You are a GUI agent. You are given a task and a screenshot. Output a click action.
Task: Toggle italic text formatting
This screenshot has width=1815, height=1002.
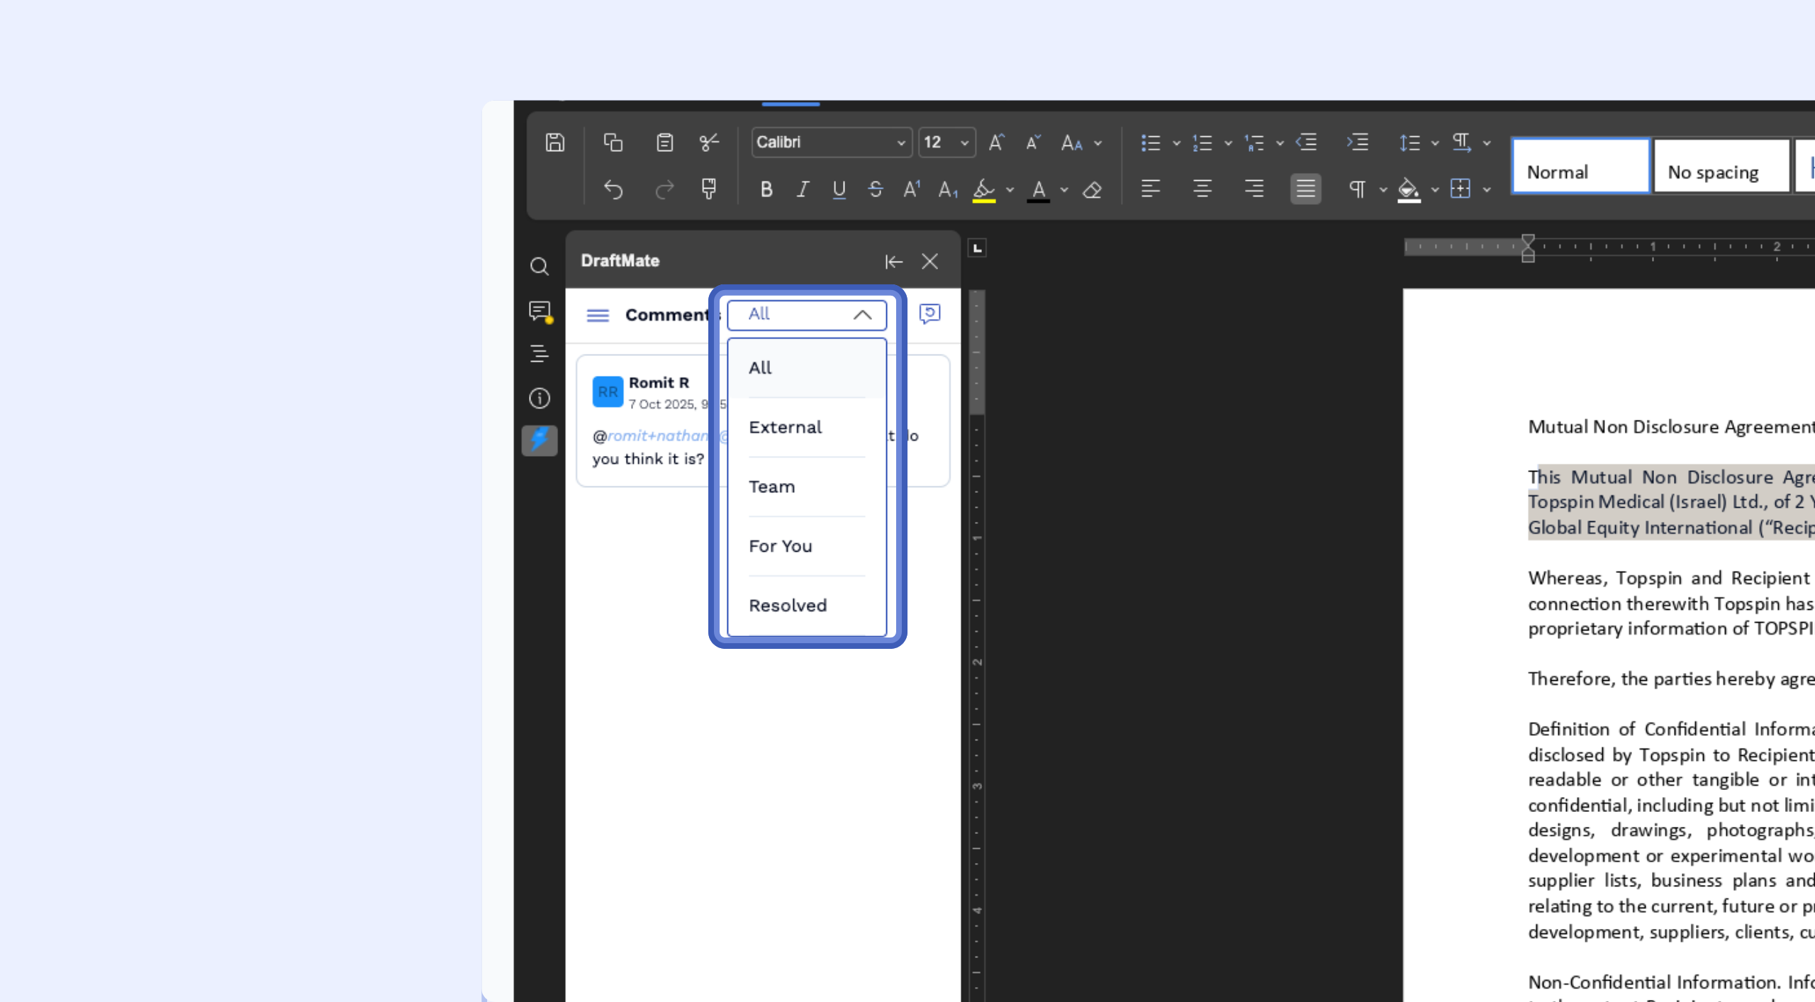[x=803, y=189]
